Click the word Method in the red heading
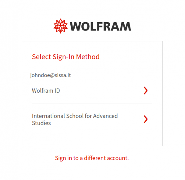Viewport: 185px width, 180px height. tap(88, 57)
